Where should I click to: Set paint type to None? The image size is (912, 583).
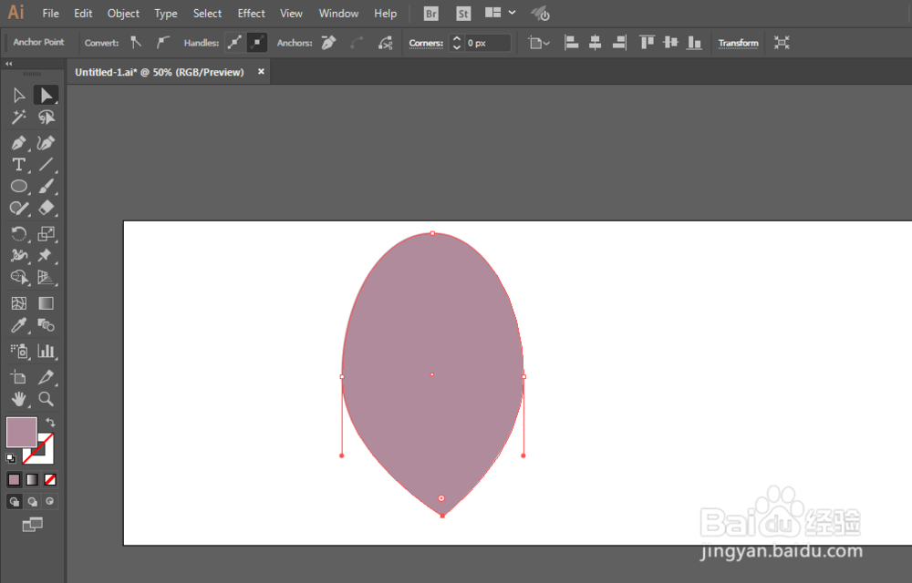click(50, 480)
